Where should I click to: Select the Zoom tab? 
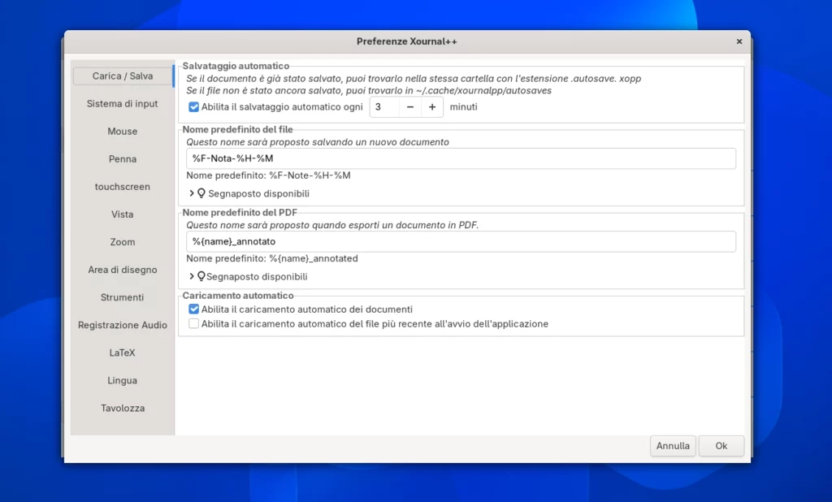tap(123, 241)
